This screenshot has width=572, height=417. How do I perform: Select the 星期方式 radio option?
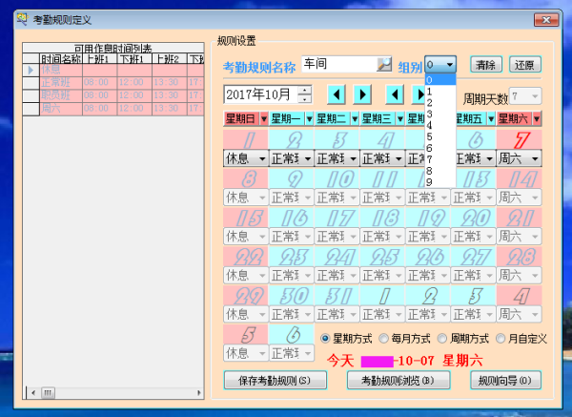tap(324, 339)
